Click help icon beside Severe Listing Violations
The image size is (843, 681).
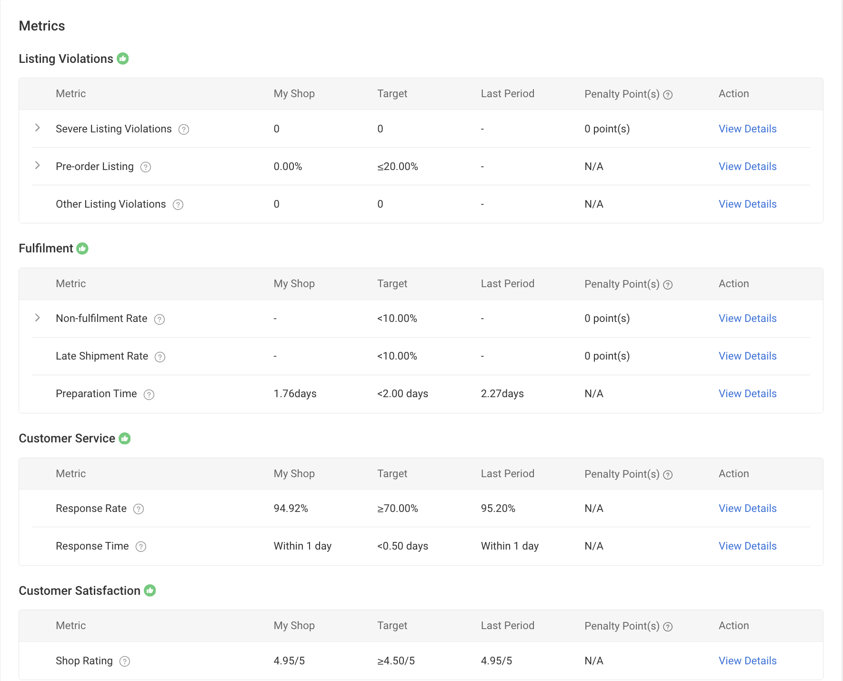point(184,130)
